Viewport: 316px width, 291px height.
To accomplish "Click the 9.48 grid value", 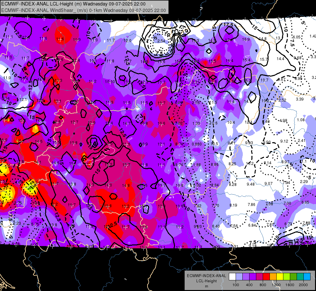I will 251,184.
